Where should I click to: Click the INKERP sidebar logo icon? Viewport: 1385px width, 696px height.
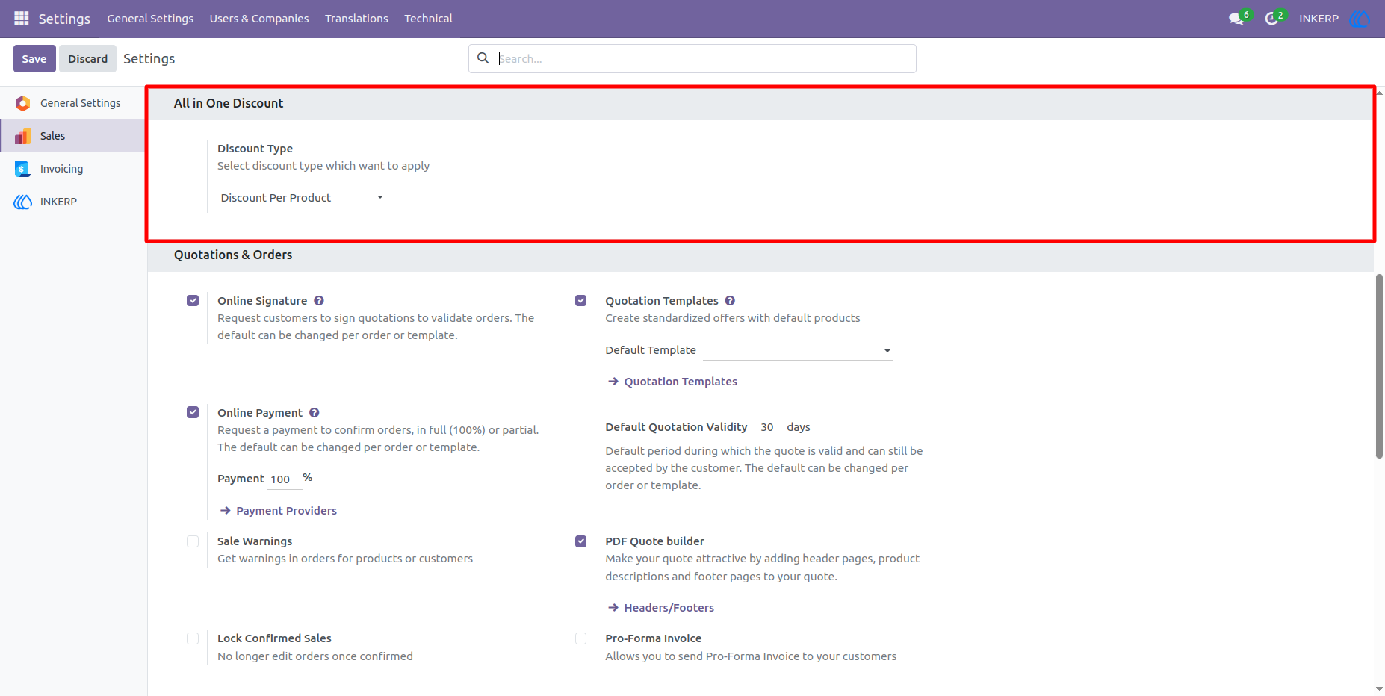coord(23,202)
